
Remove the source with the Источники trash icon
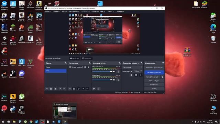(74, 89)
